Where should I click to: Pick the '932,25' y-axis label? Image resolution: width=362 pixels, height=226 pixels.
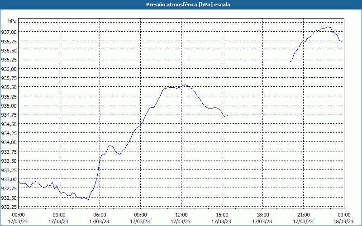(x=9, y=207)
